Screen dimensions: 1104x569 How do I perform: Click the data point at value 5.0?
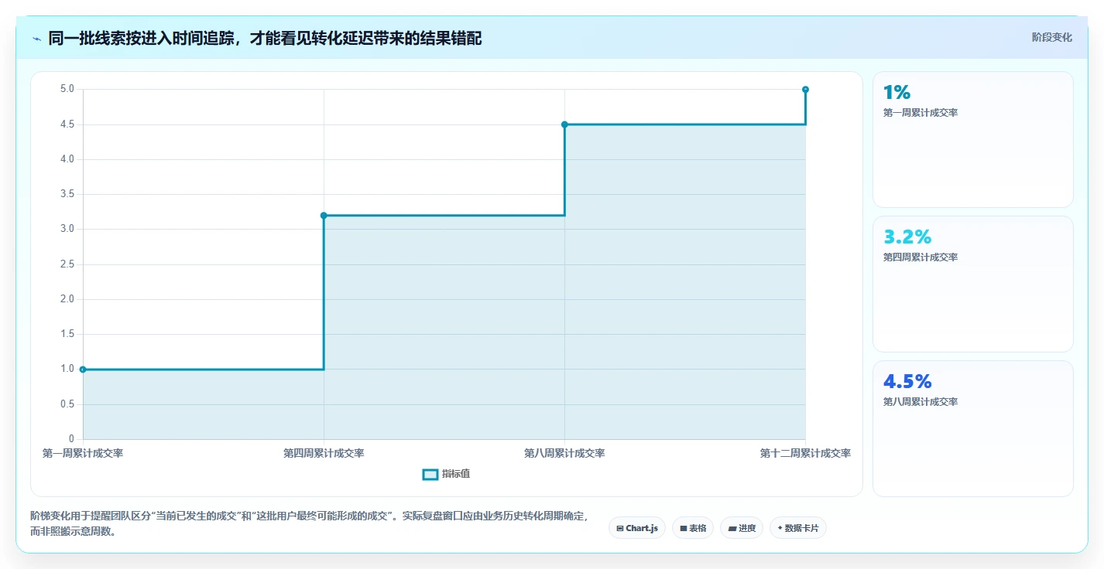(805, 90)
